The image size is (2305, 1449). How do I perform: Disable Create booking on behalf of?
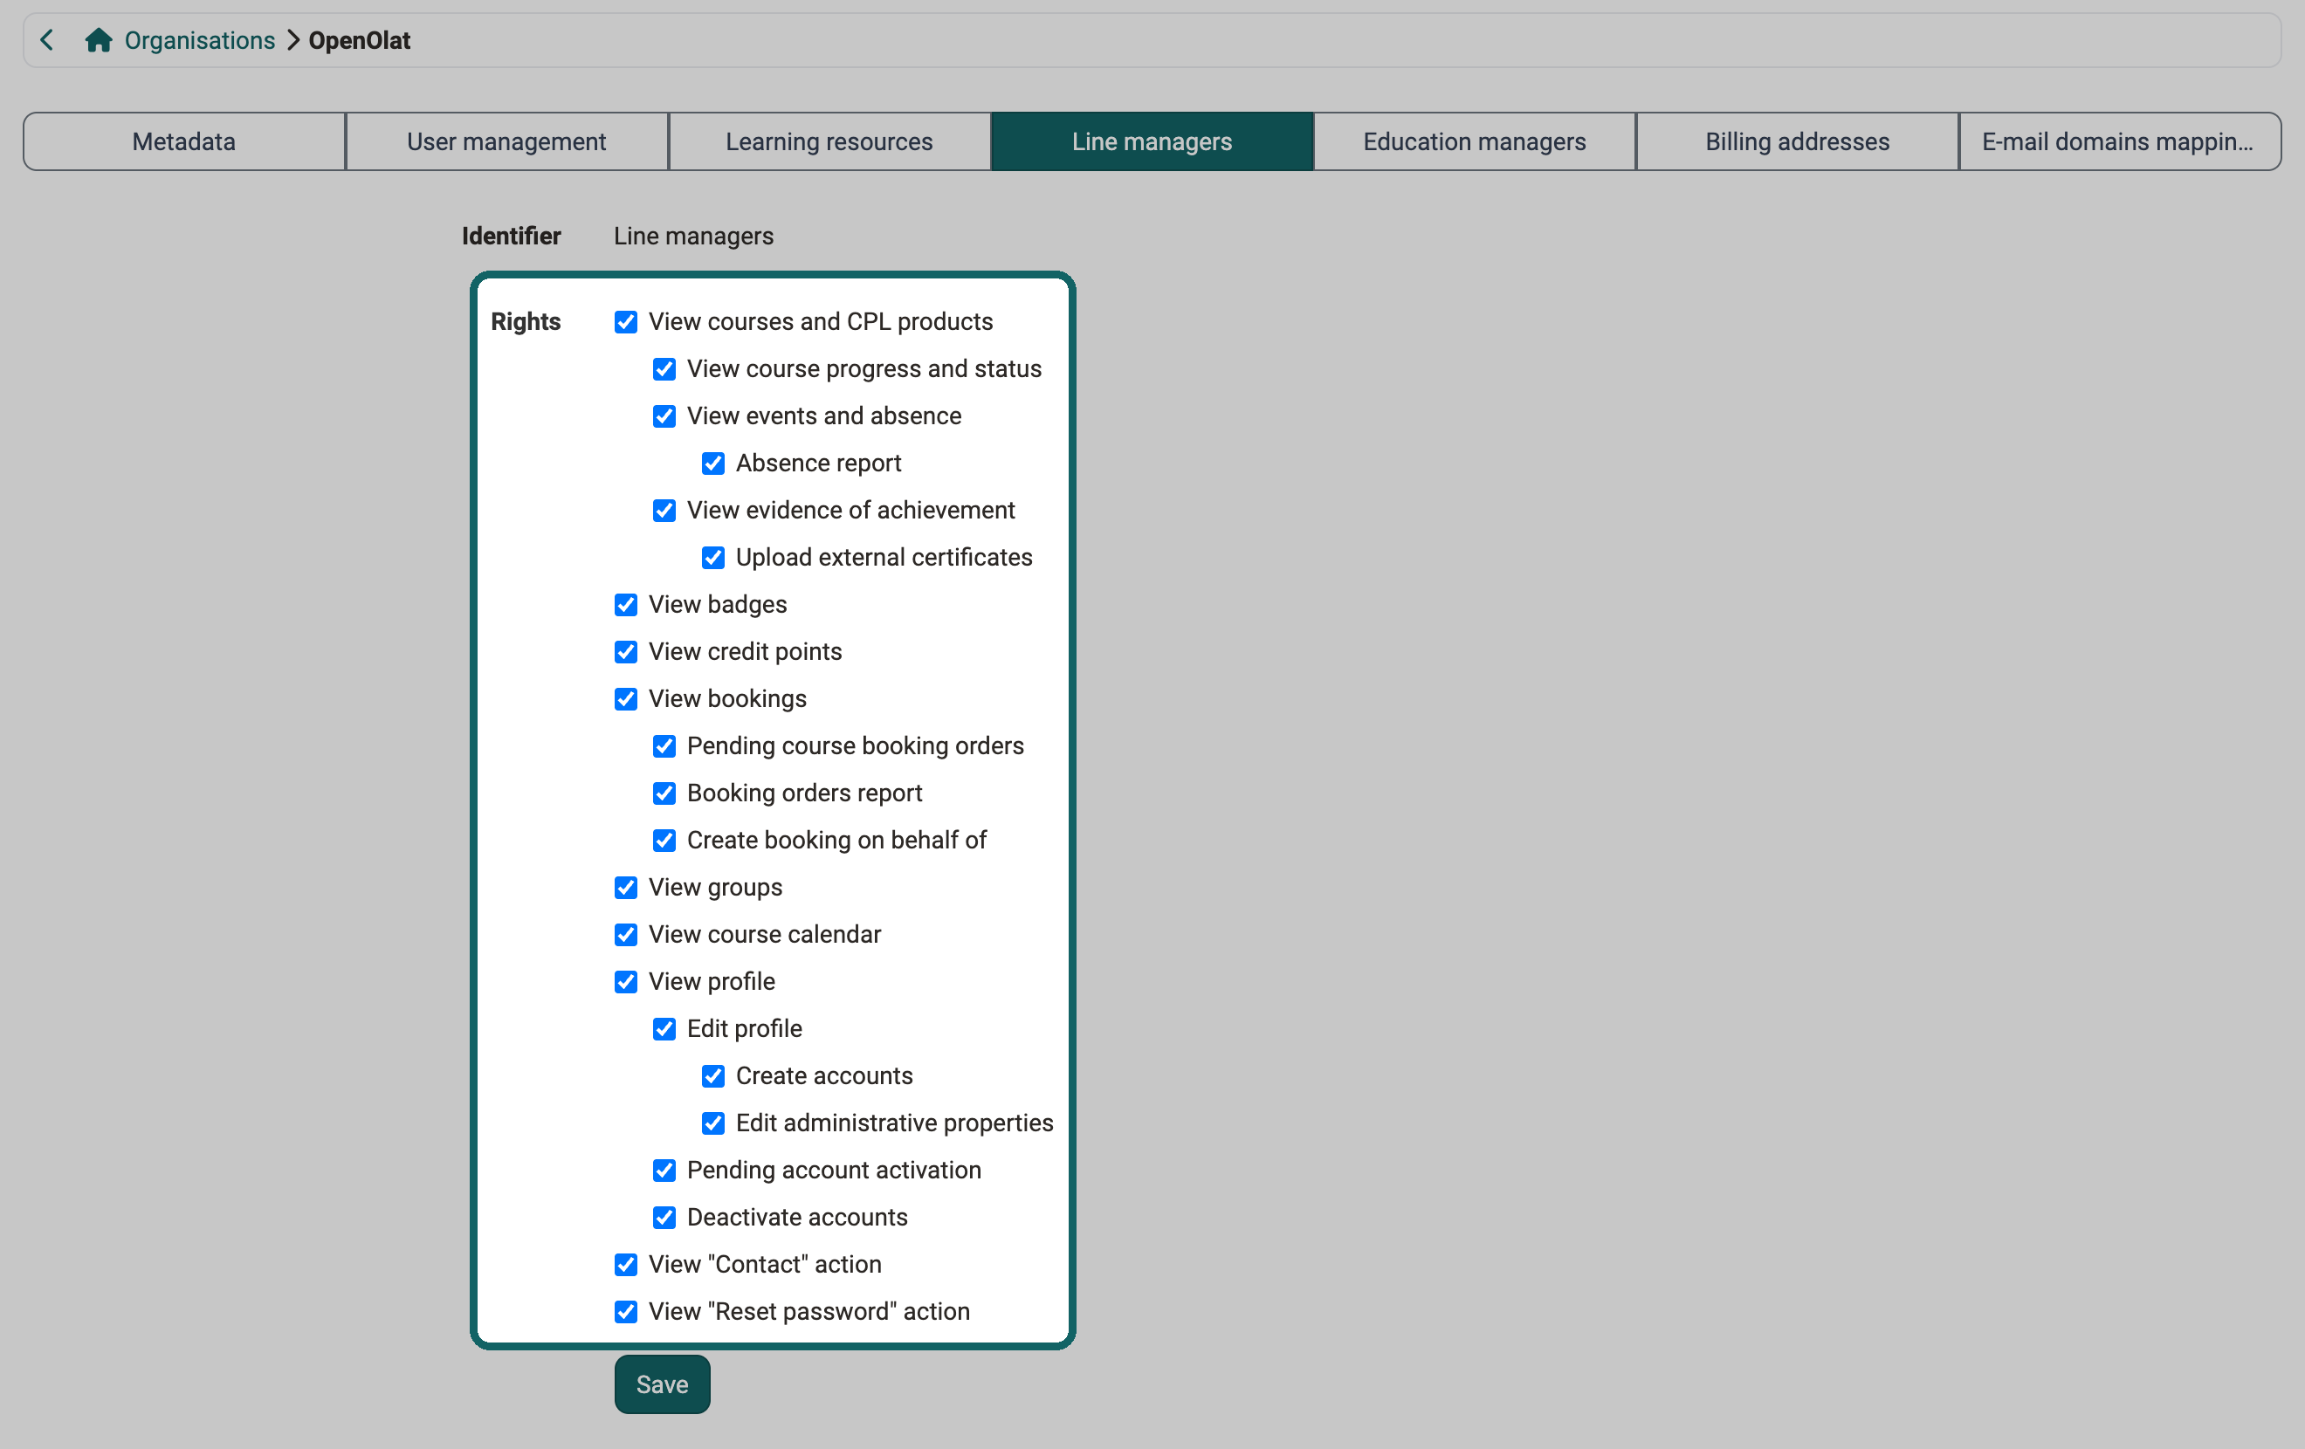point(664,841)
